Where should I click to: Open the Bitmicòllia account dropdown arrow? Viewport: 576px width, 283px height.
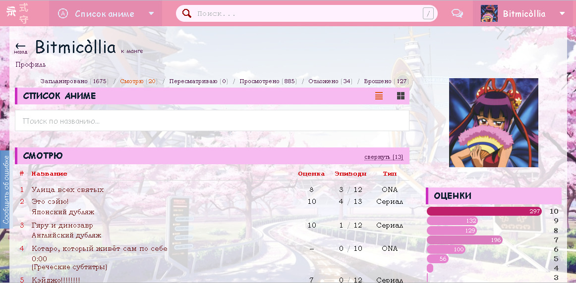562,14
